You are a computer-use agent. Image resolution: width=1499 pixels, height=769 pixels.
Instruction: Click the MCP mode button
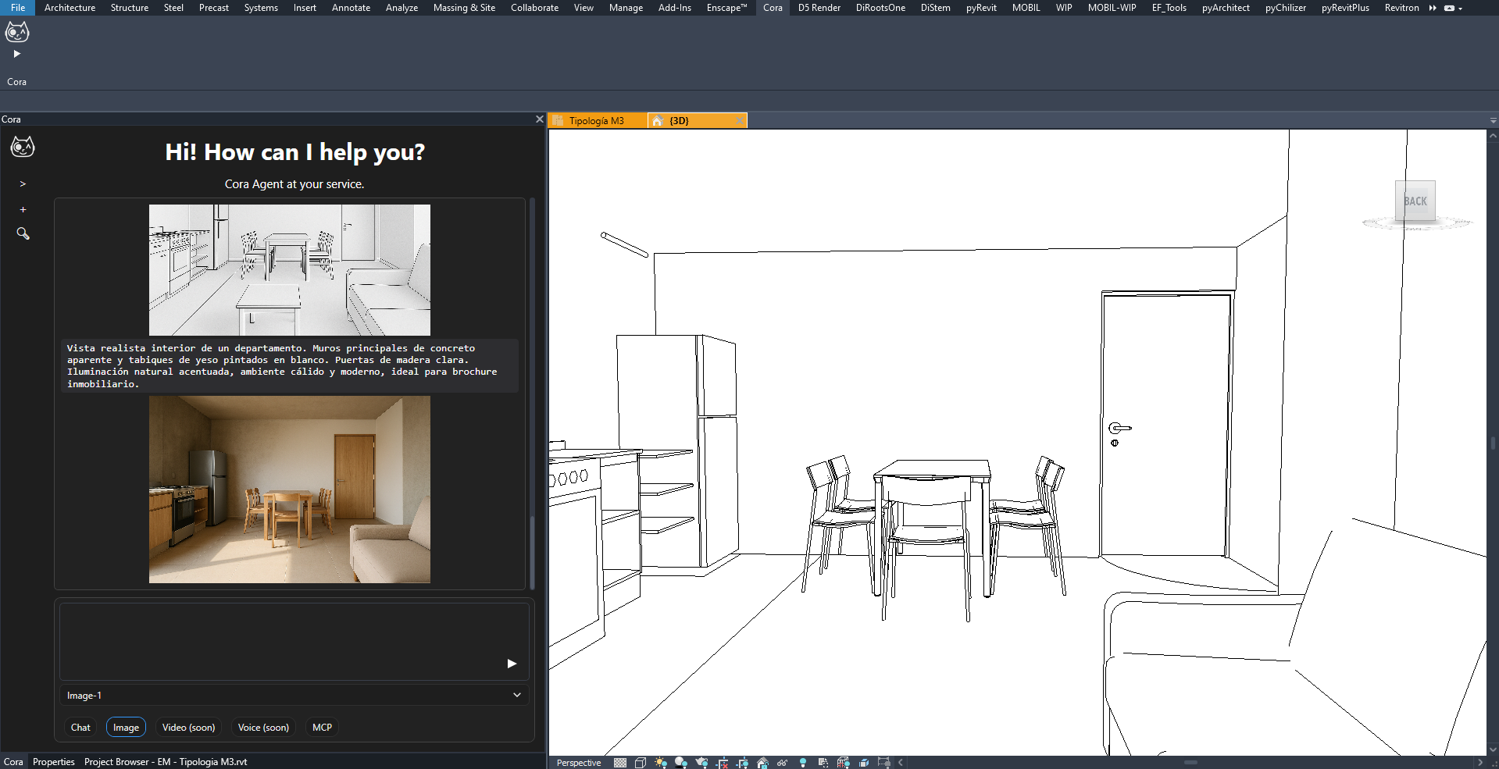(322, 727)
